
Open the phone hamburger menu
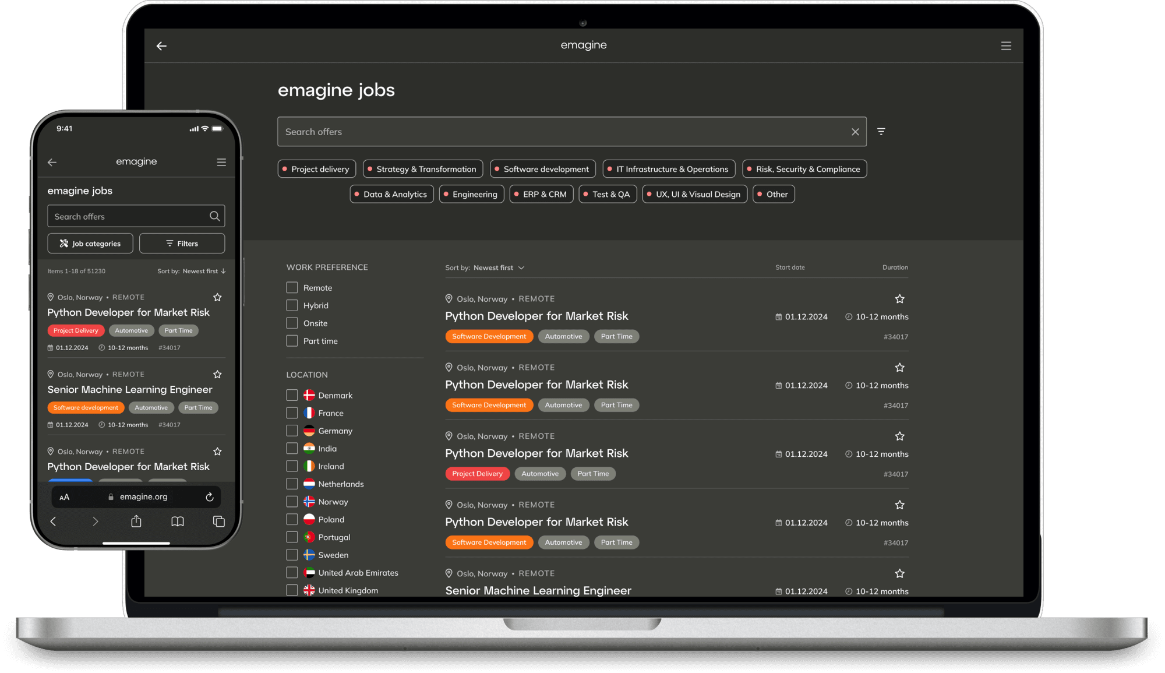pyautogui.click(x=221, y=162)
